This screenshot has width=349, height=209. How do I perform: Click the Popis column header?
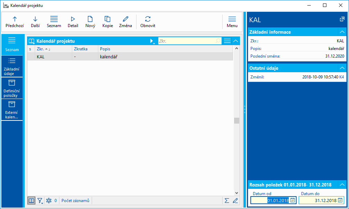(x=165, y=49)
